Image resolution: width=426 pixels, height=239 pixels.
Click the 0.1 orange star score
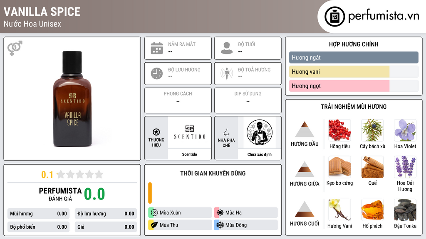(47, 175)
